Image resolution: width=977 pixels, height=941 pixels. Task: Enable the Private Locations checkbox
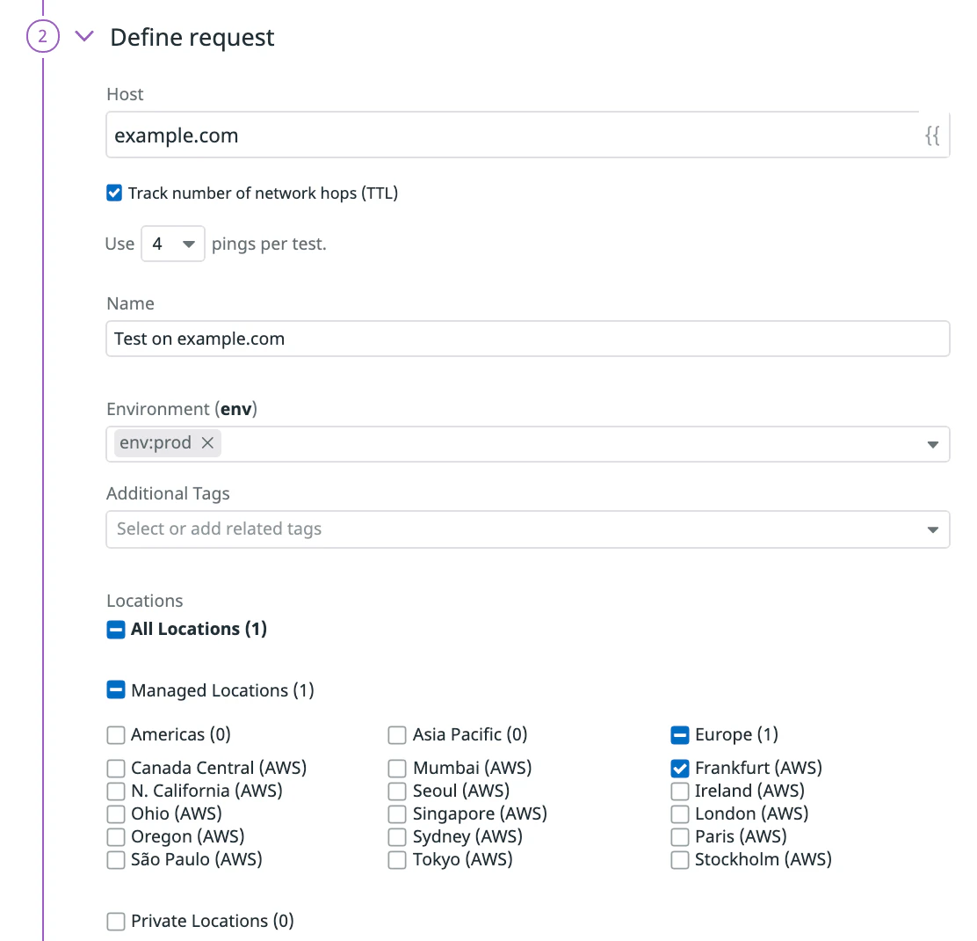pos(116,921)
